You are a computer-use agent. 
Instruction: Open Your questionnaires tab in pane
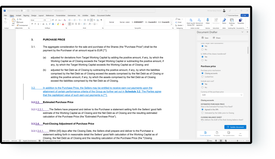(229, 134)
